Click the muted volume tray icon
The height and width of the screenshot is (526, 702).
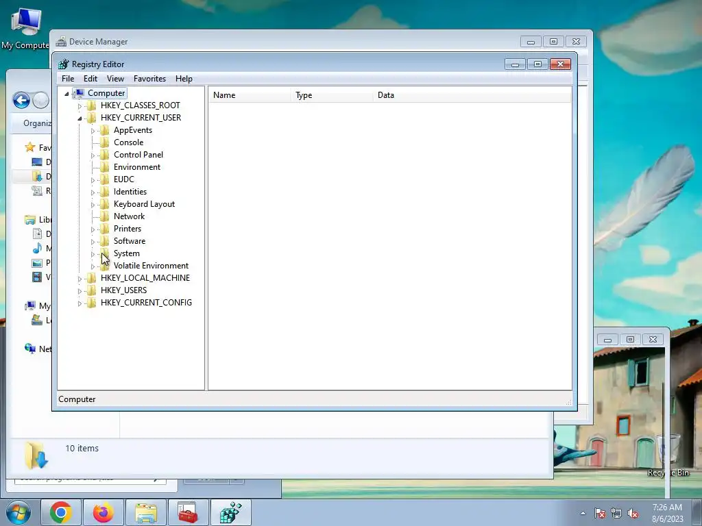coord(633,514)
